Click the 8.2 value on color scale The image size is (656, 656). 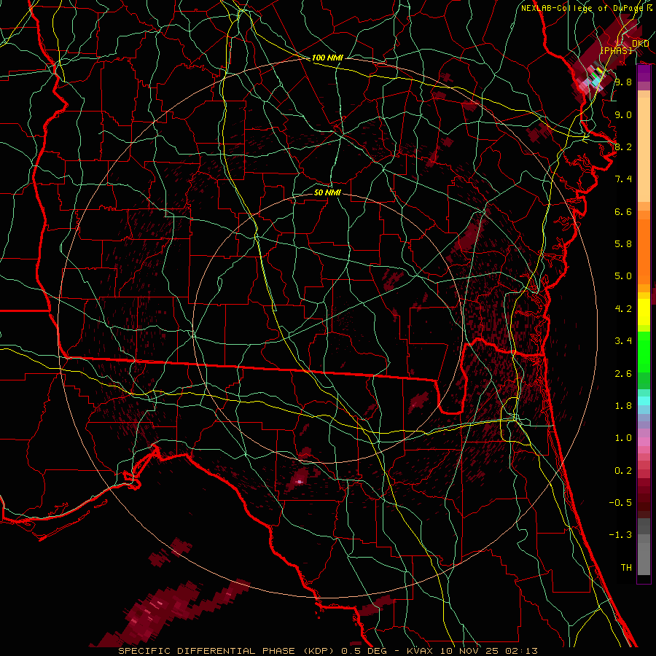(x=623, y=147)
